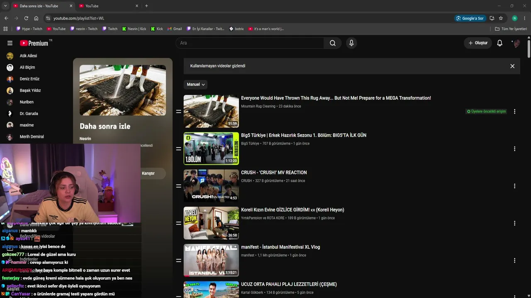
Task: Open a new browser tab
Action: point(146,6)
